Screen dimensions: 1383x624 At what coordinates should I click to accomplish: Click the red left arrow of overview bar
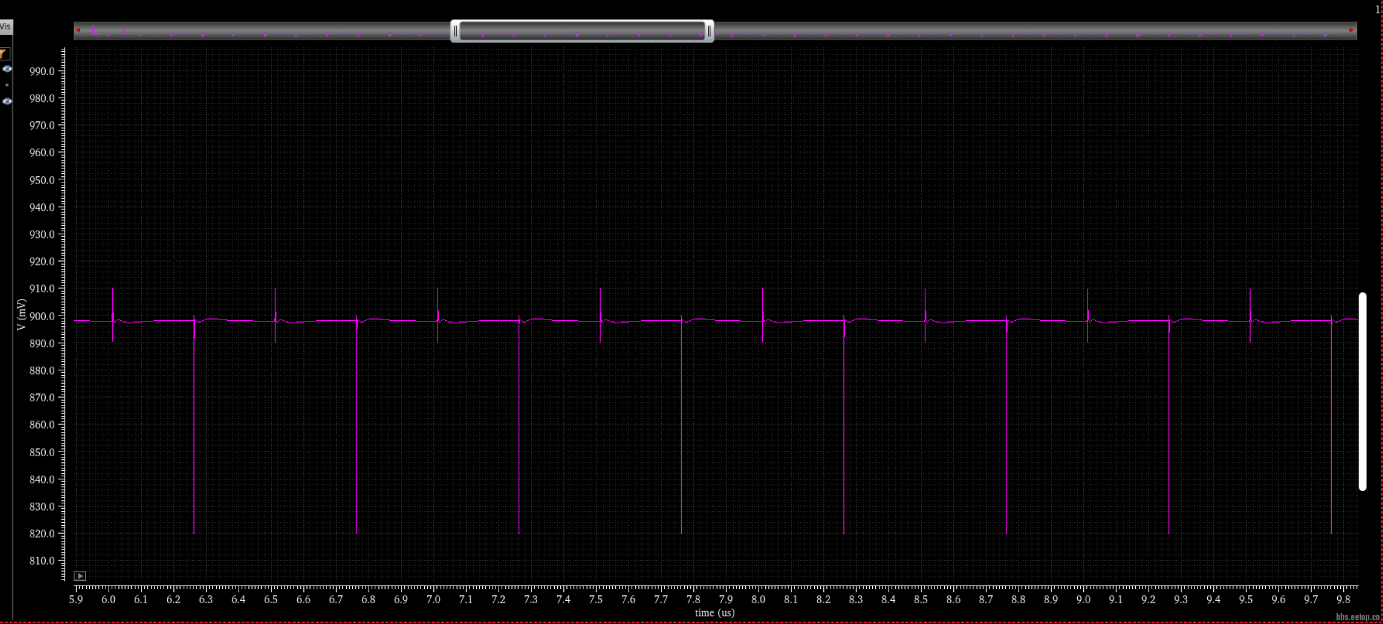coord(78,30)
